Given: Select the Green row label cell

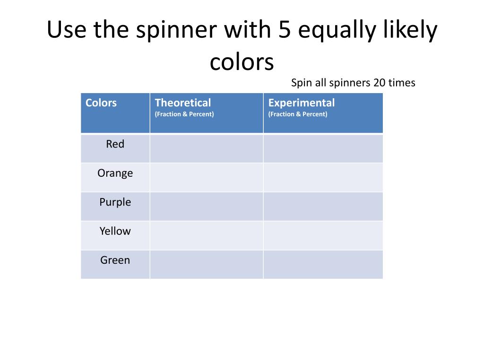Looking at the screenshot, I should point(115,265).
